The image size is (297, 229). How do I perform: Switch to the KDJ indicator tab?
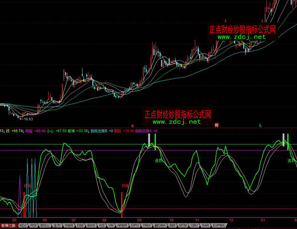pyautogui.click(x=22, y=225)
